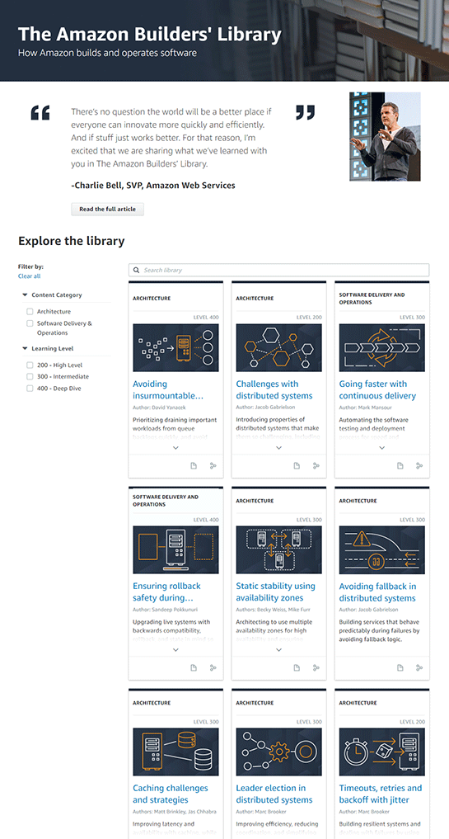Click share icon on Ensuring rollback safety card
Image resolution: width=449 pixels, height=839 pixels.
[x=213, y=667]
